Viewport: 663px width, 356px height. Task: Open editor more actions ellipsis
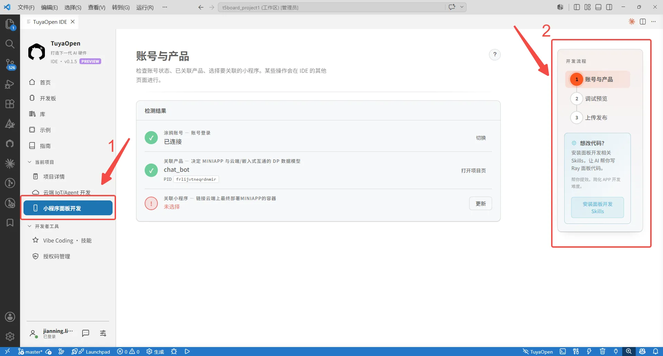pyautogui.click(x=653, y=21)
